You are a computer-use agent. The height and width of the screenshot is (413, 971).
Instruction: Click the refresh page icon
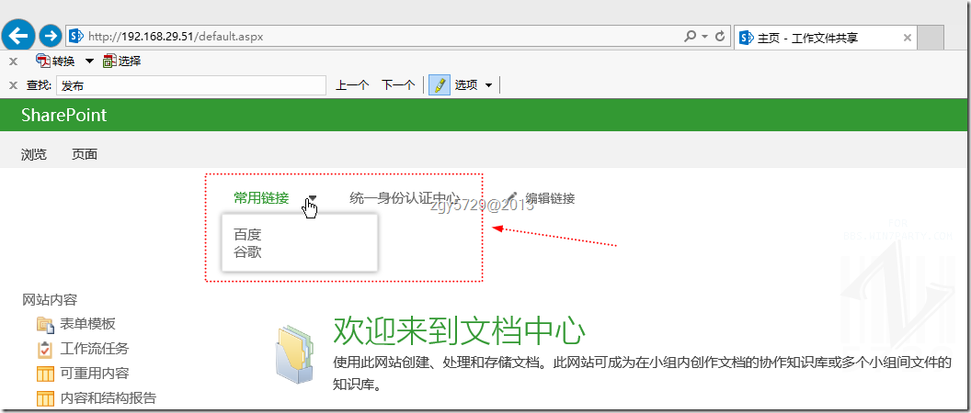[x=720, y=37]
